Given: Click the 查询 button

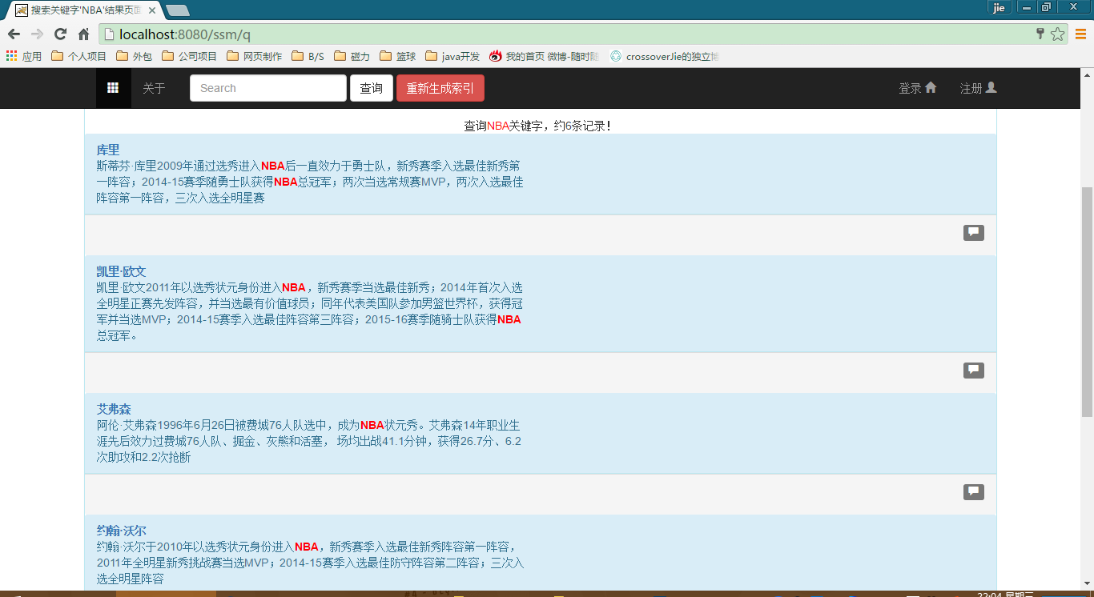Looking at the screenshot, I should click(371, 88).
